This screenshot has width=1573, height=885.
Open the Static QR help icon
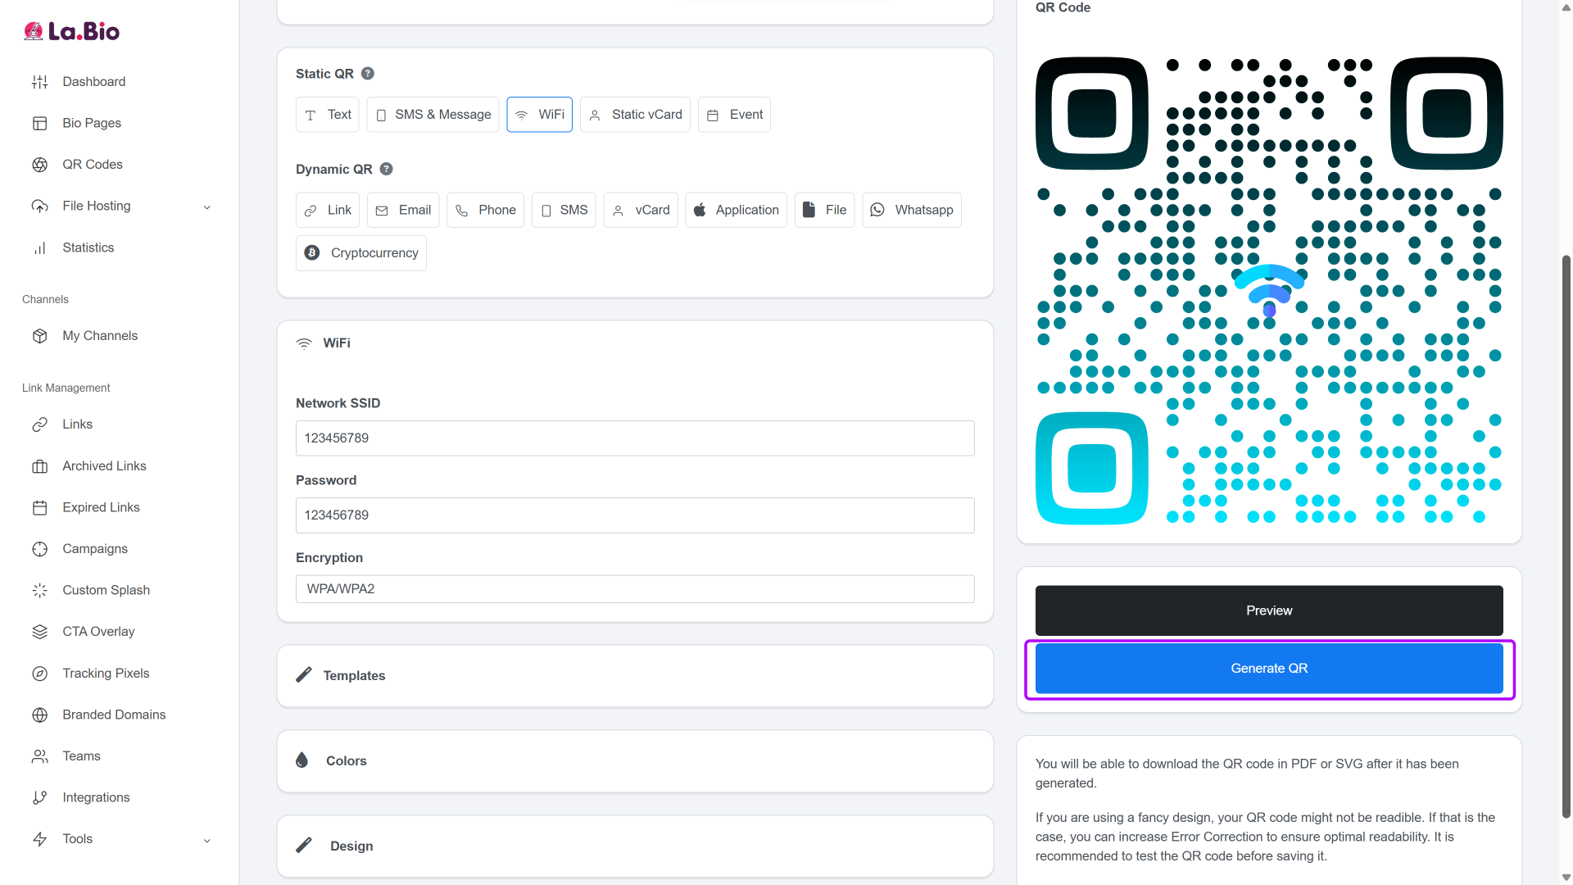[x=368, y=74]
